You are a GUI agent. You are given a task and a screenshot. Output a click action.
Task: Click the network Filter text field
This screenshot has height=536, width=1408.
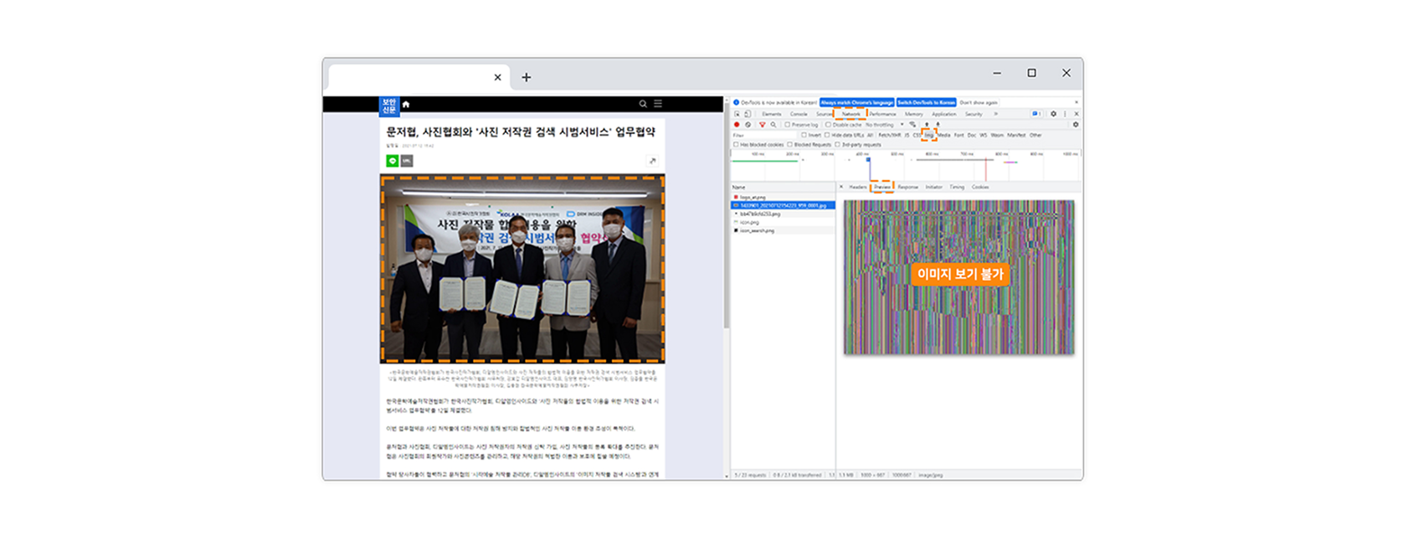(x=764, y=135)
